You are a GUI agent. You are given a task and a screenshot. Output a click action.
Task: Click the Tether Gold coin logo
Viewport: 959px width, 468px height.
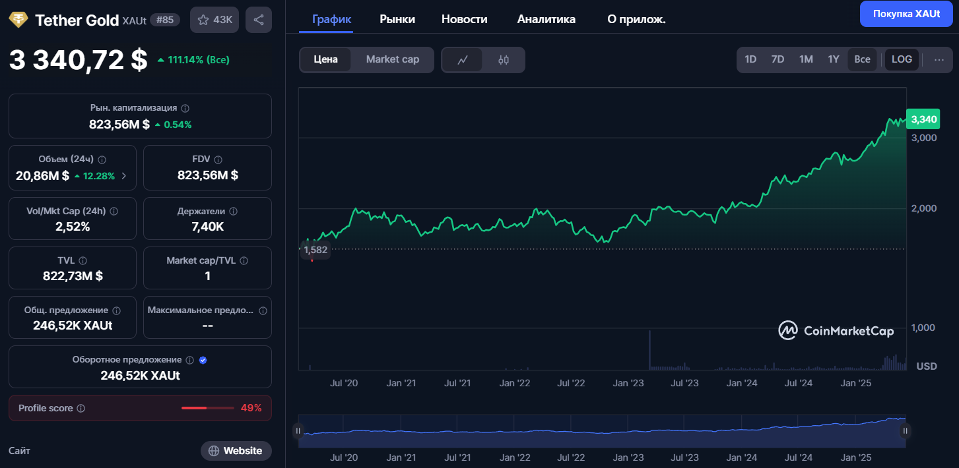tap(18, 20)
